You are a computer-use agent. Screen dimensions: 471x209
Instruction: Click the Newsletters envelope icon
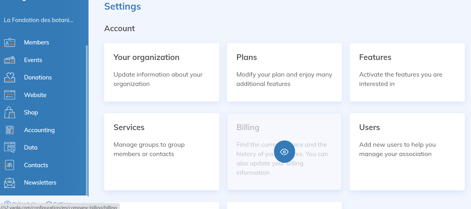pyautogui.click(x=10, y=183)
